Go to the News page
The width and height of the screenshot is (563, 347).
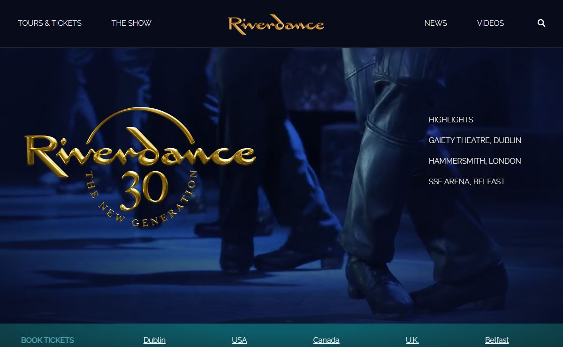point(436,23)
